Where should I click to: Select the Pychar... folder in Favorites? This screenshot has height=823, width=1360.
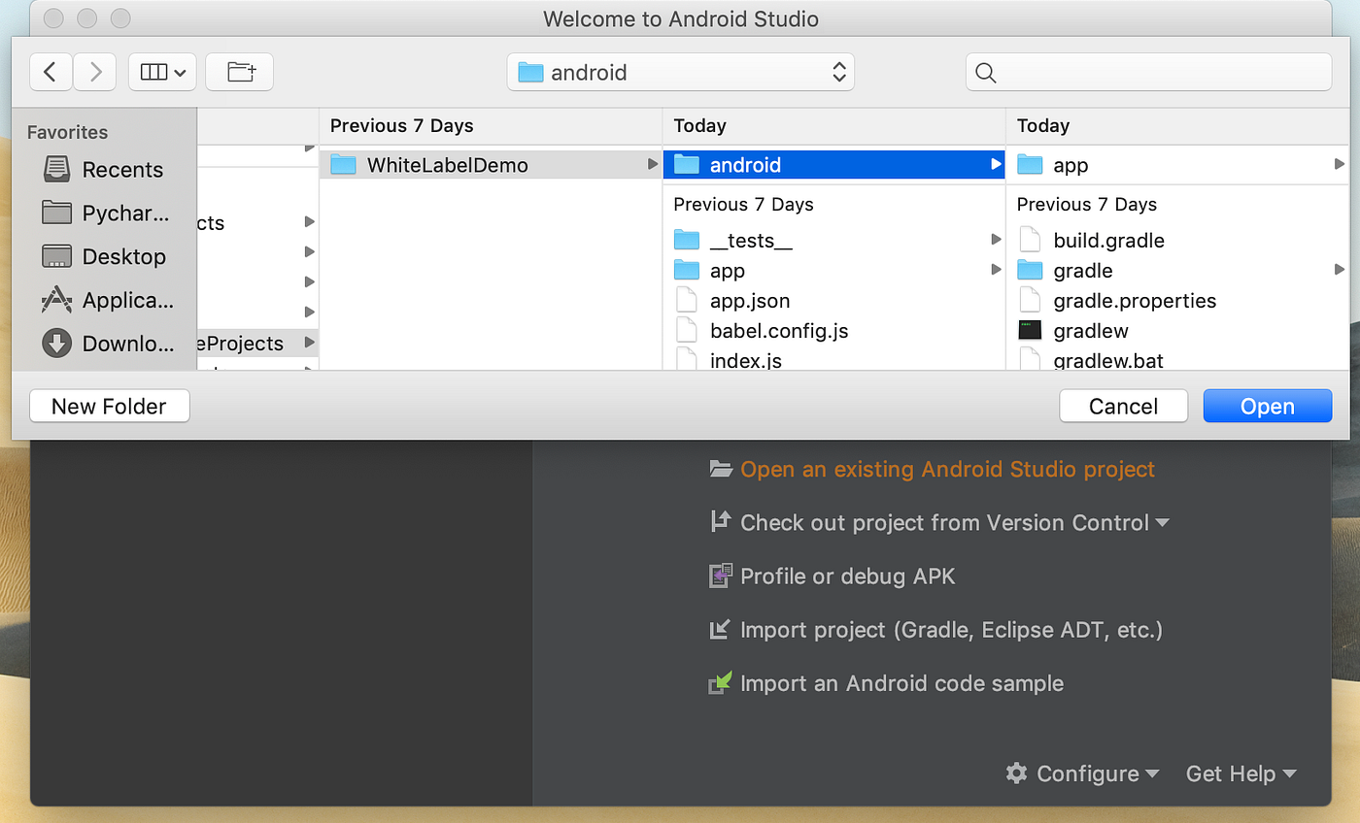click(x=104, y=213)
